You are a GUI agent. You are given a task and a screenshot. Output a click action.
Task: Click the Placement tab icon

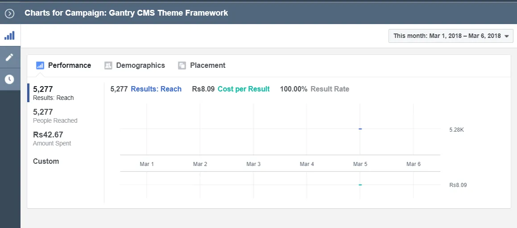pyautogui.click(x=182, y=65)
